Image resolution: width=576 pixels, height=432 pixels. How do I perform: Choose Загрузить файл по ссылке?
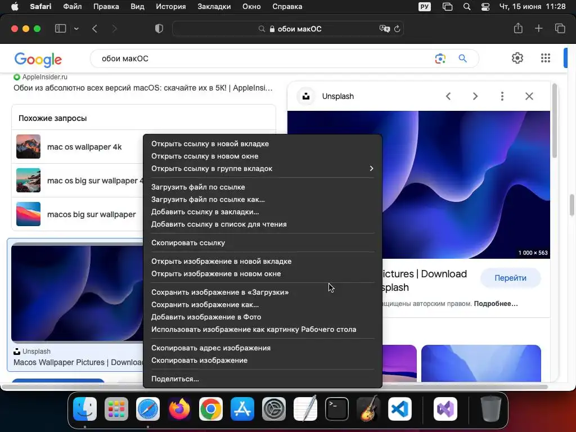point(262,187)
